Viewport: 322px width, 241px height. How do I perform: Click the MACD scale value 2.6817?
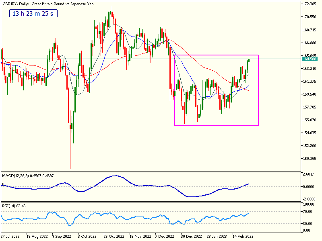[x=309, y=174]
